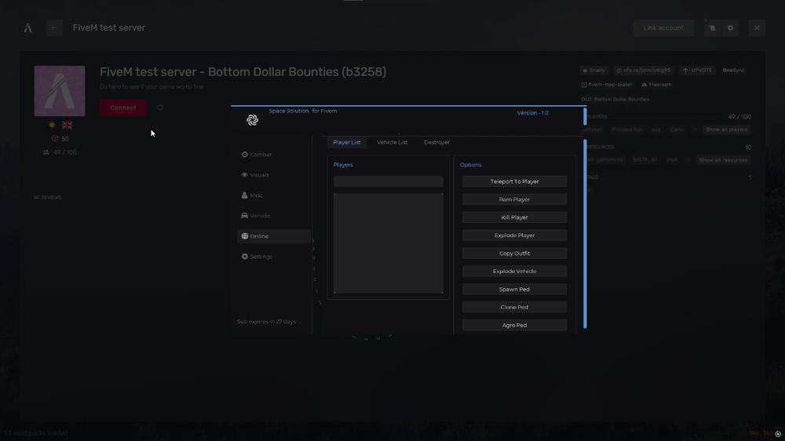Viewport: 785px width, 441px height.
Task: Open the Combat section in sidebar
Action: point(257,155)
